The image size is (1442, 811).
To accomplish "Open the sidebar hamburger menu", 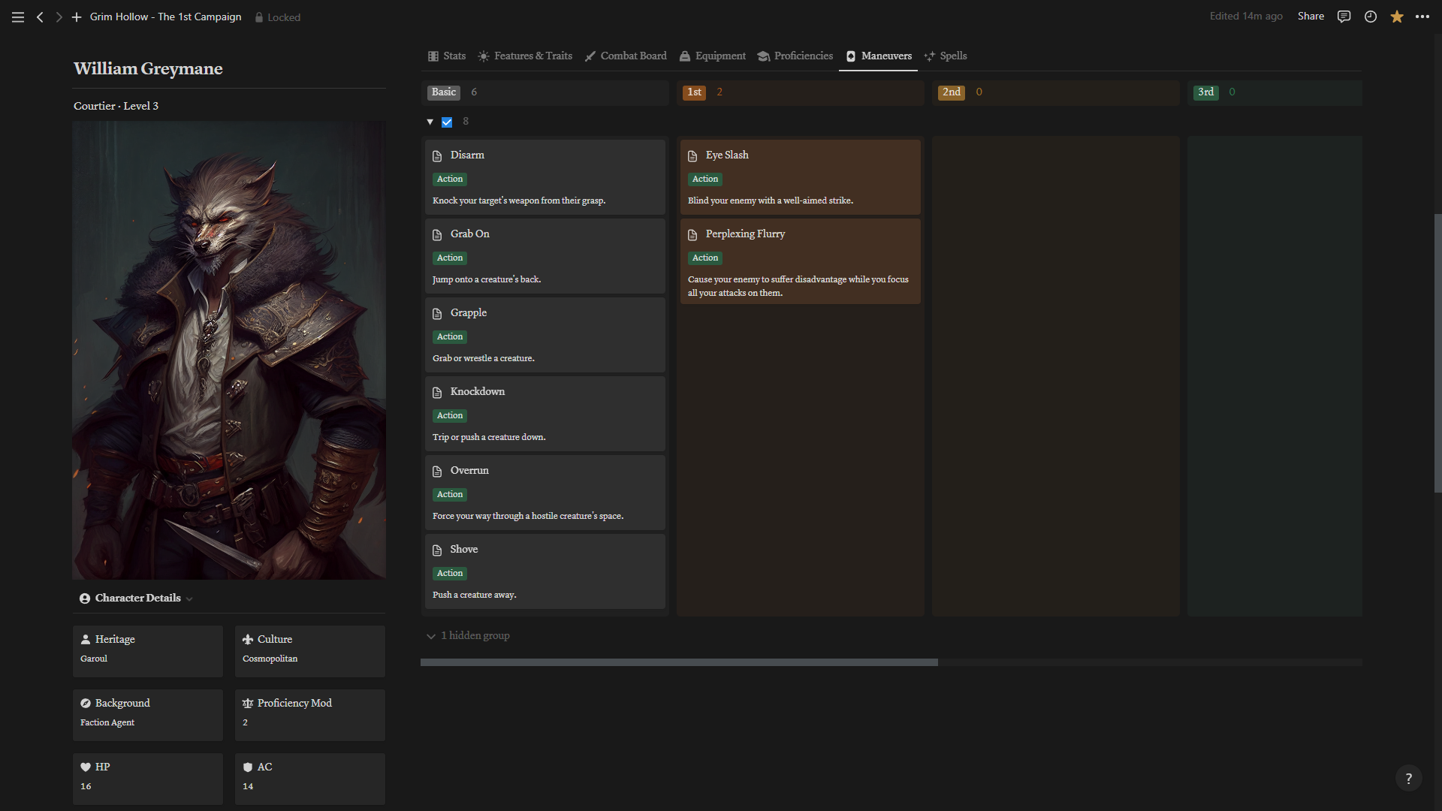I will click(x=18, y=17).
